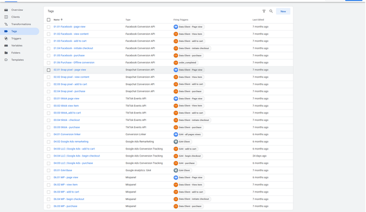Click the GA4 add to cart trigger icon
Viewport: 366px width, 212px height.
pyautogui.click(x=176, y=149)
